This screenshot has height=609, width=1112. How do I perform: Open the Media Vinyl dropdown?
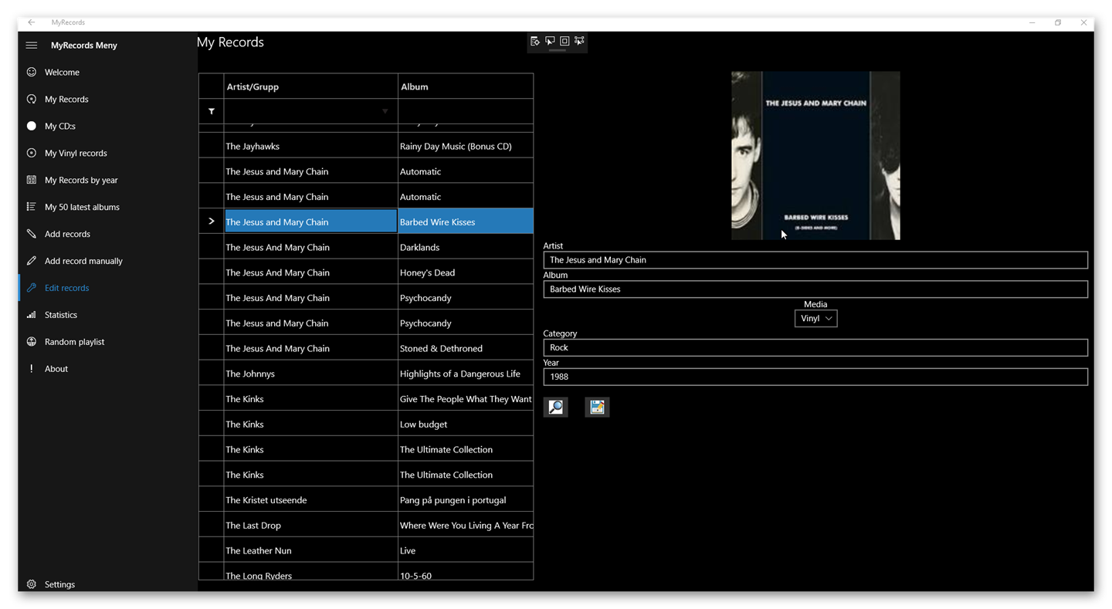[815, 318]
